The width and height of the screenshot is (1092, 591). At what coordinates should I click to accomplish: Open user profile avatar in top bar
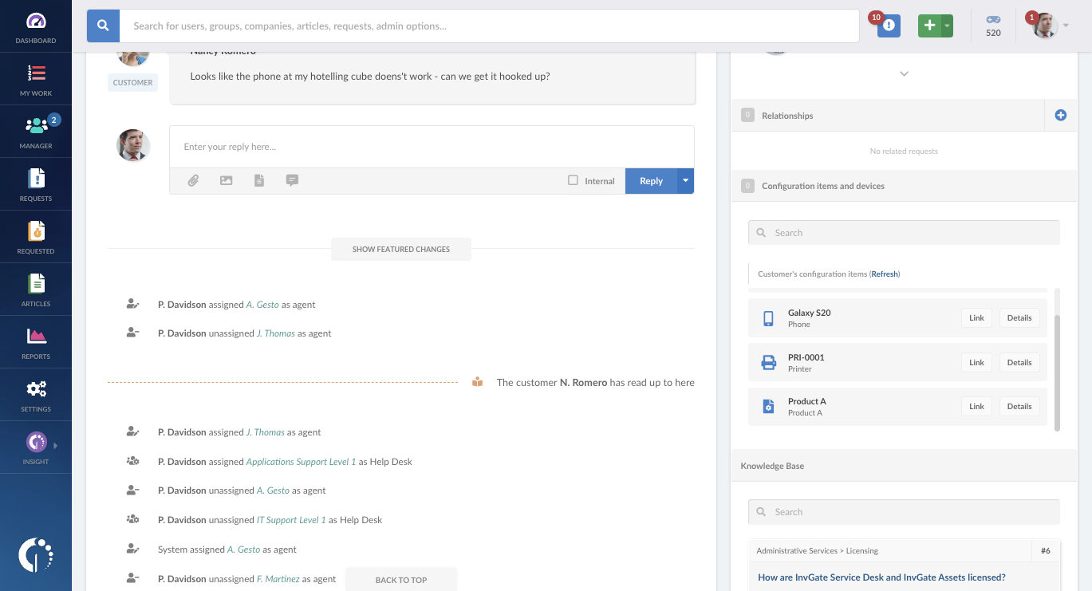(x=1044, y=26)
